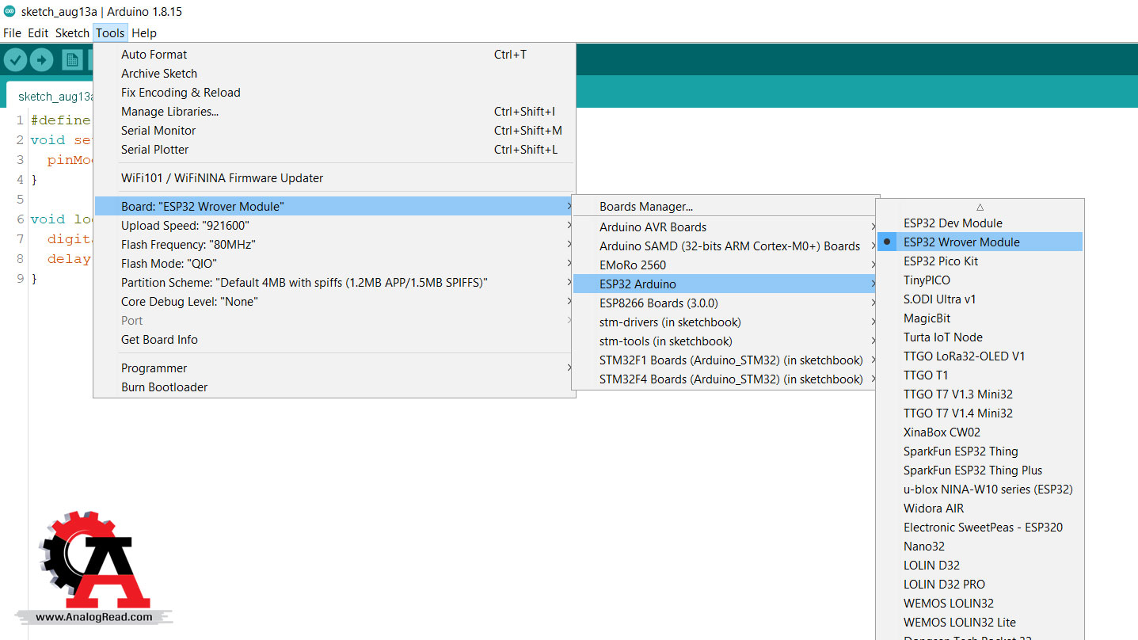Click the New sketch document icon
This screenshot has height=640, width=1138.
click(73, 59)
